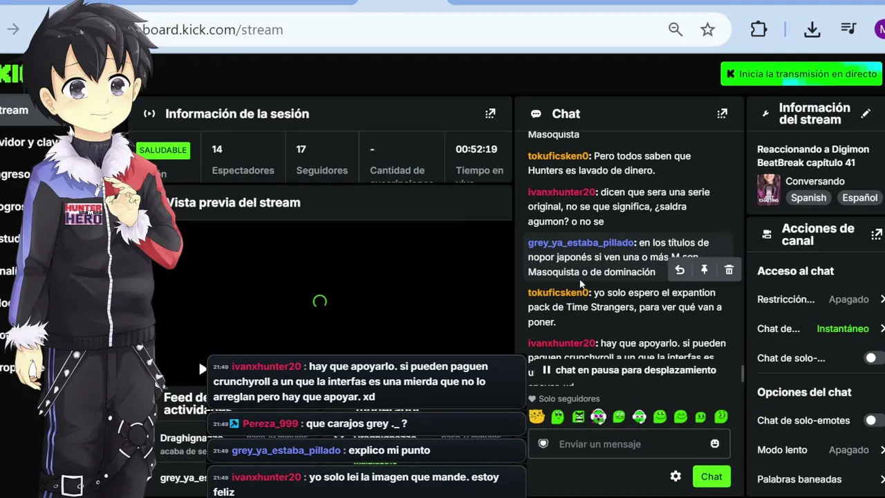Insert the fourth emote, the pink-faced one
The height and width of the screenshot is (498, 885).
(598, 416)
